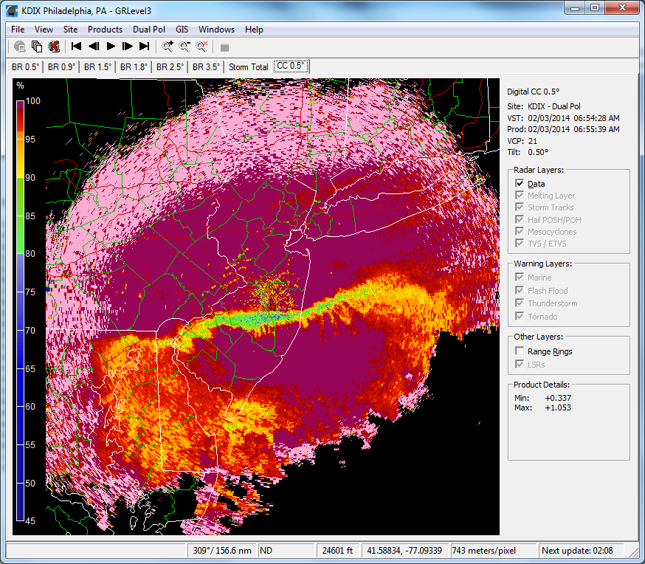Click the GRLevel3 title bar app icon
The height and width of the screenshot is (564, 645).
(12, 10)
